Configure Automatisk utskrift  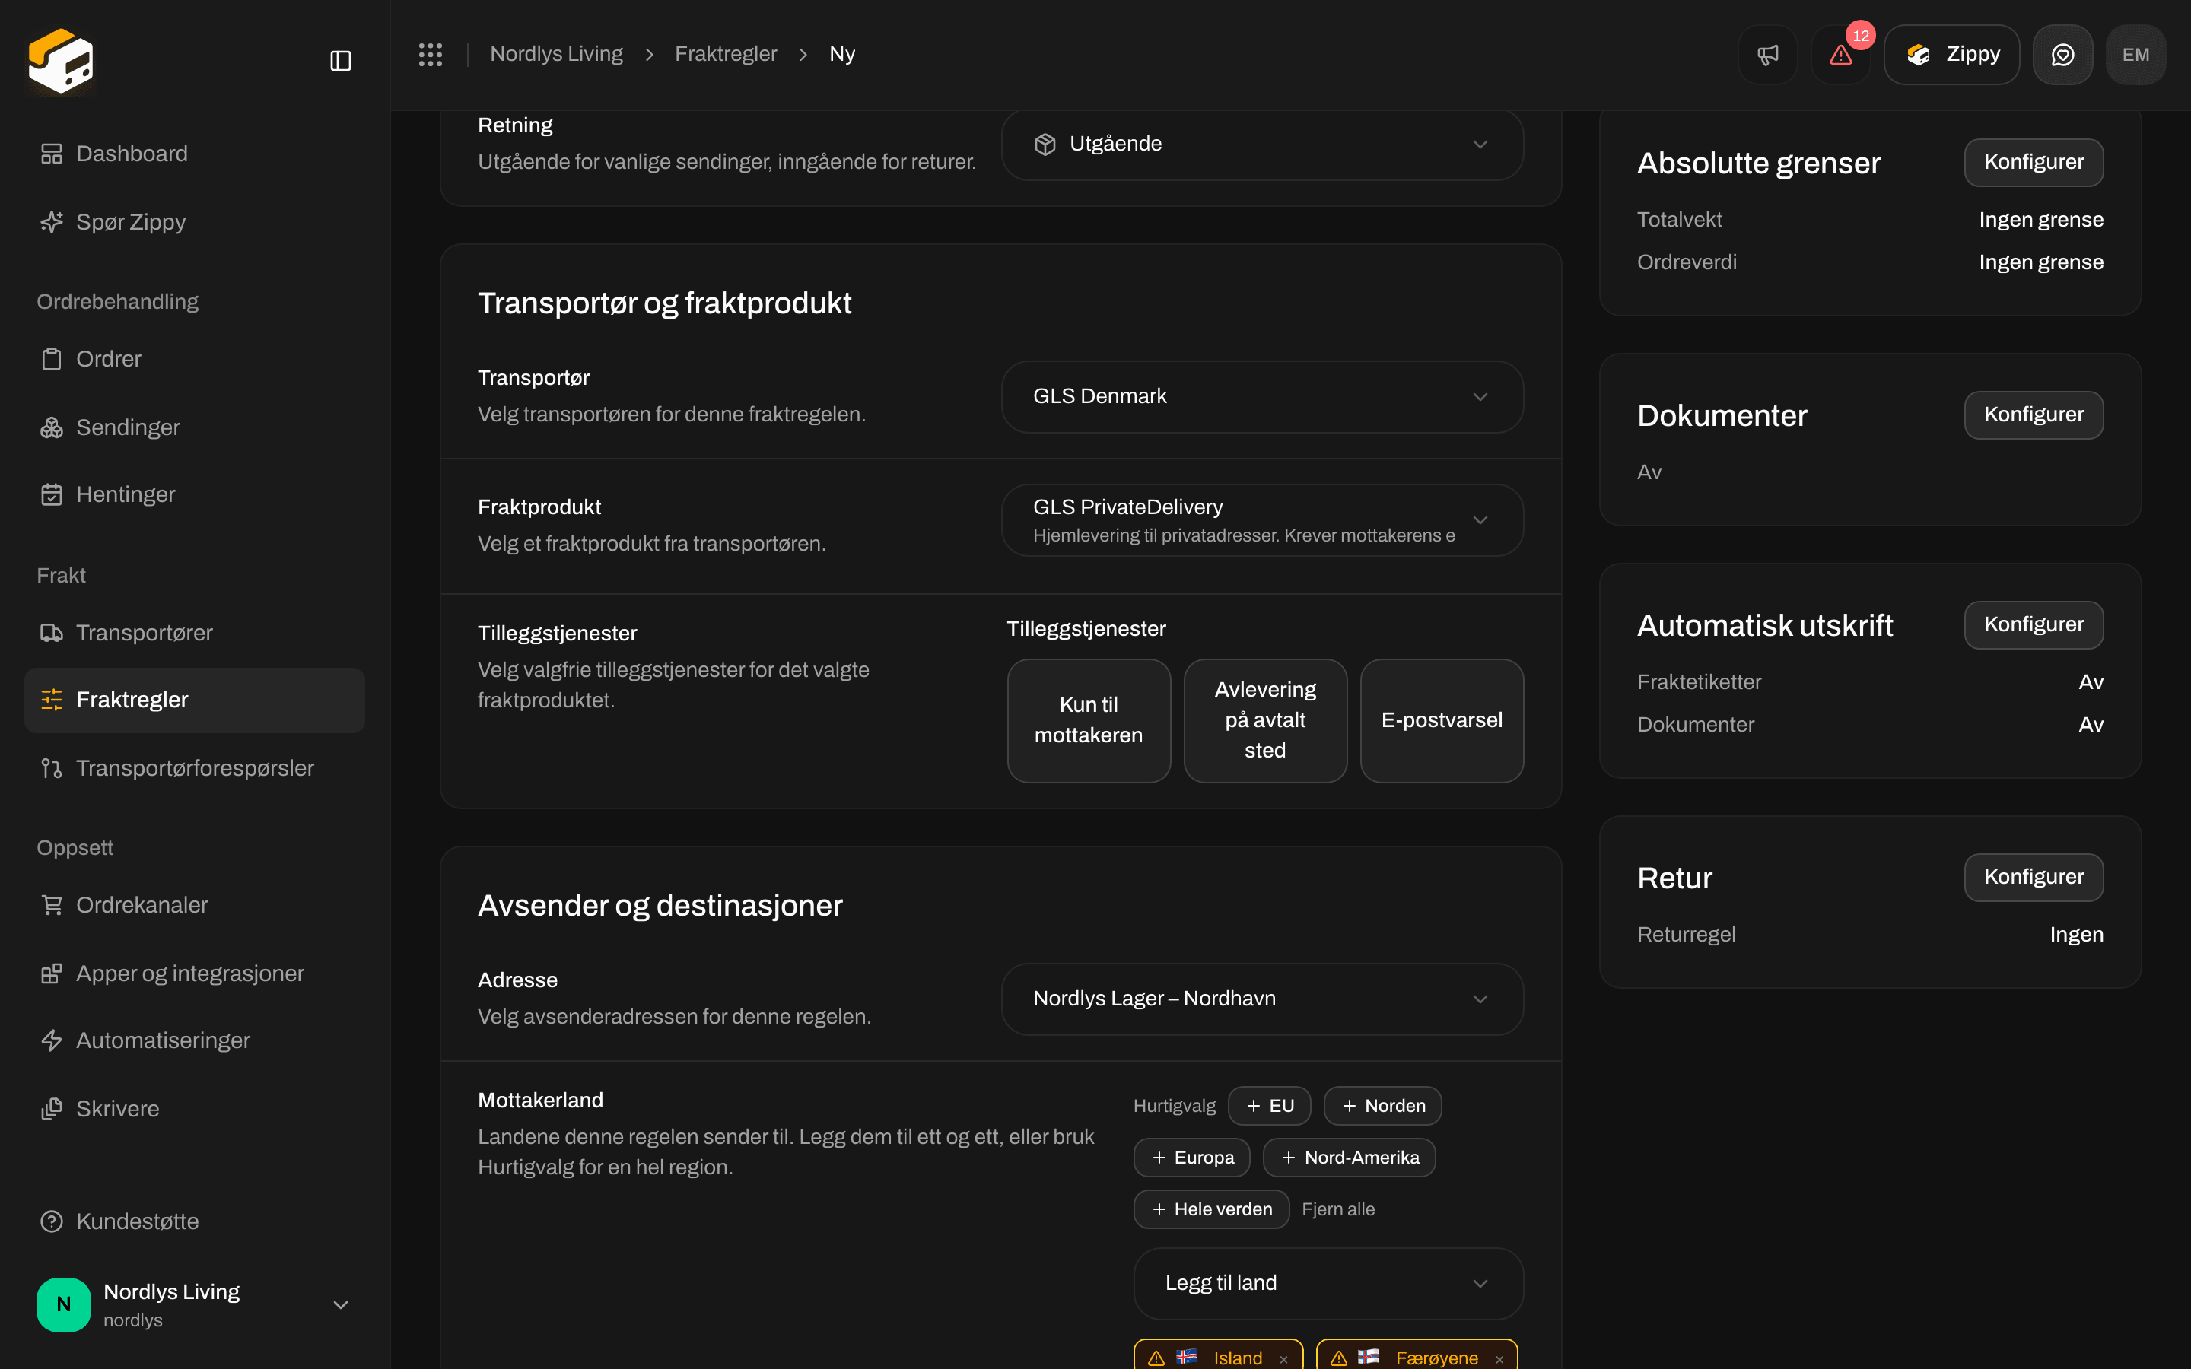tap(2034, 624)
